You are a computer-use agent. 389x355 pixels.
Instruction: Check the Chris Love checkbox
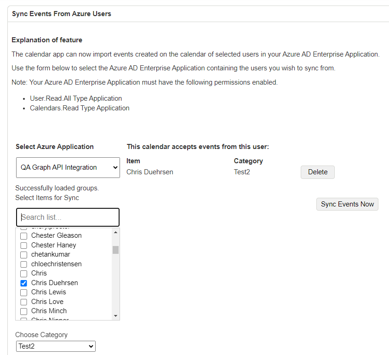pos(23,302)
